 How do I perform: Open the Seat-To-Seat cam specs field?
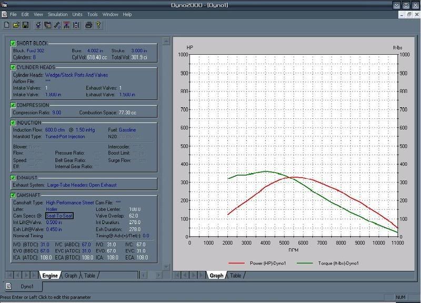pyautogui.click(x=59, y=216)
